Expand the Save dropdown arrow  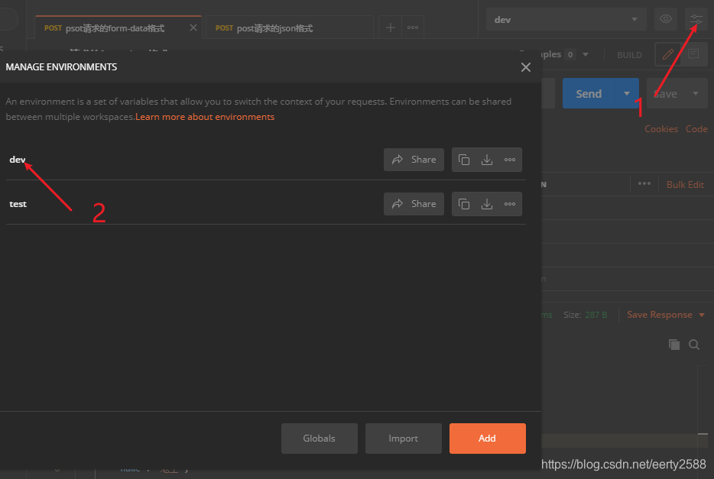pyautogui.click(x=696, y=94)
